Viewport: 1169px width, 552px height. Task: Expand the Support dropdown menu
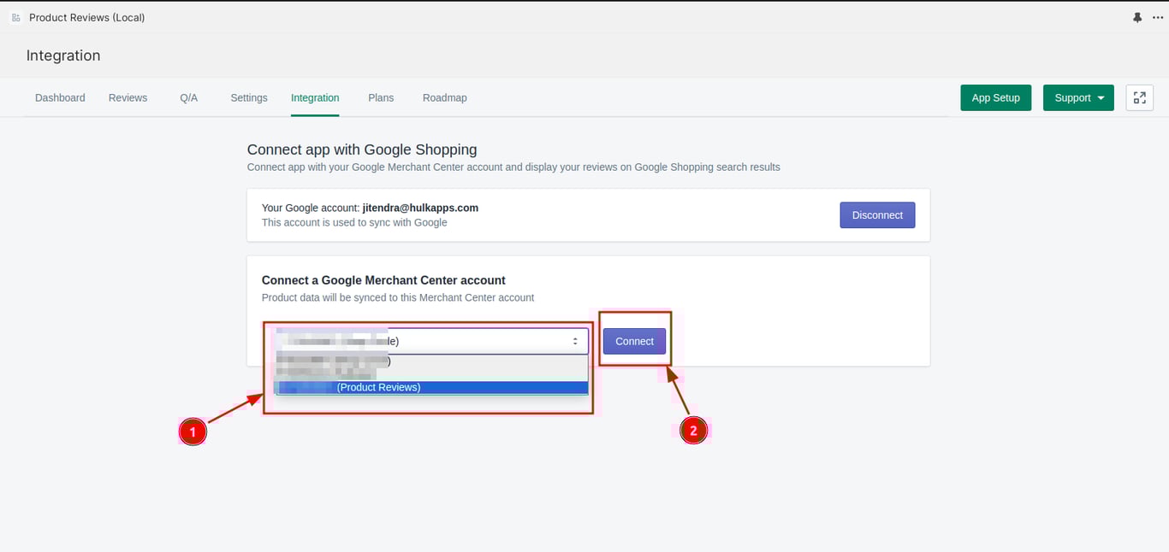(1078, 97)
